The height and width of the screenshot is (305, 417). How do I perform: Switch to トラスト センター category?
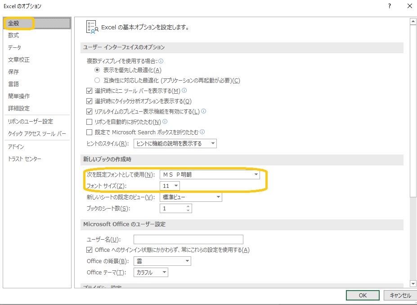[24, 159]
